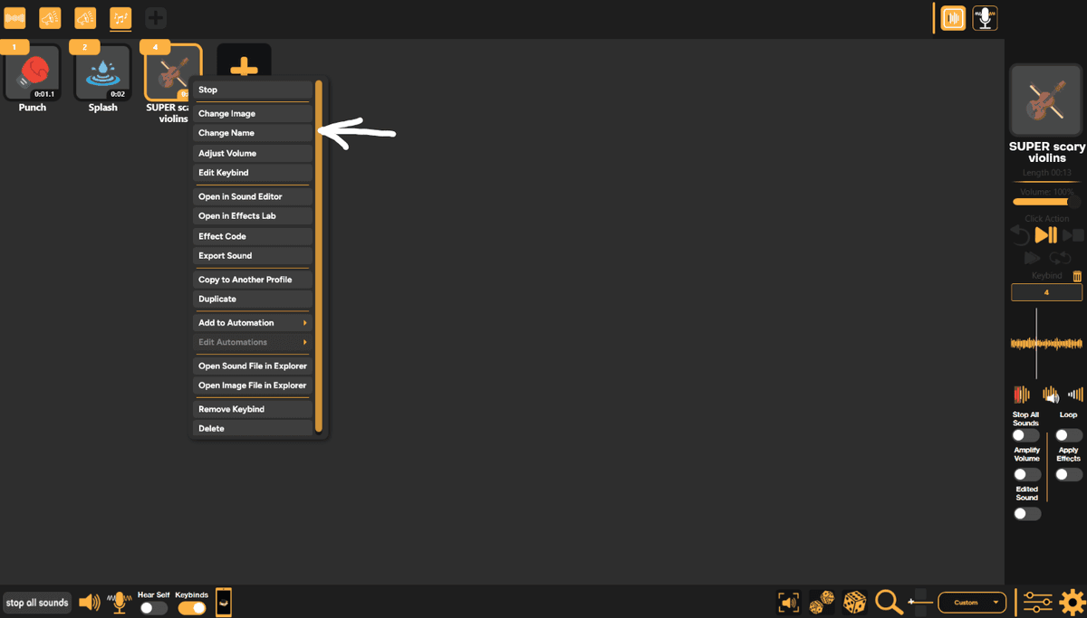Toggle the Hear Self switch
1087x618 pixels.
click(153, 608)
